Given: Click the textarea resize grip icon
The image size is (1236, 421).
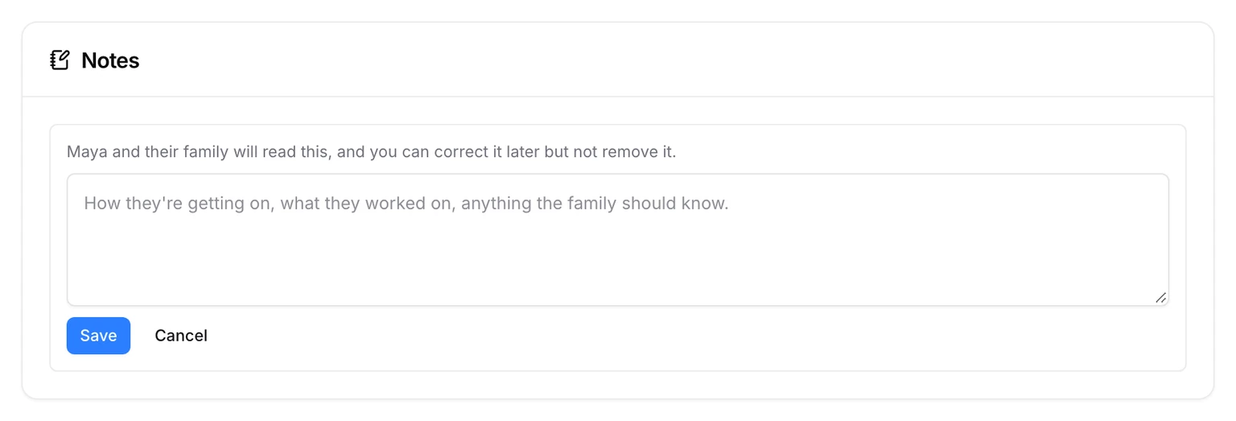Looking at the screenshot, I should click(1160, 298).
